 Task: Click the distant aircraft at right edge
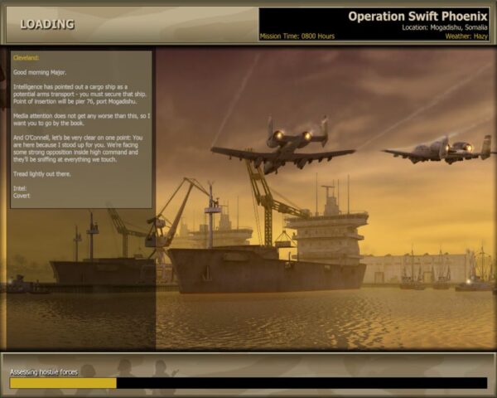pos(443,151)
